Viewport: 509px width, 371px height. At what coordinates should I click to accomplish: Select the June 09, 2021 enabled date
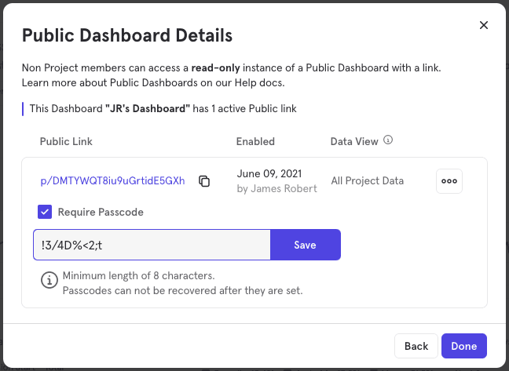pyautogui.click(x=268, y=173)
